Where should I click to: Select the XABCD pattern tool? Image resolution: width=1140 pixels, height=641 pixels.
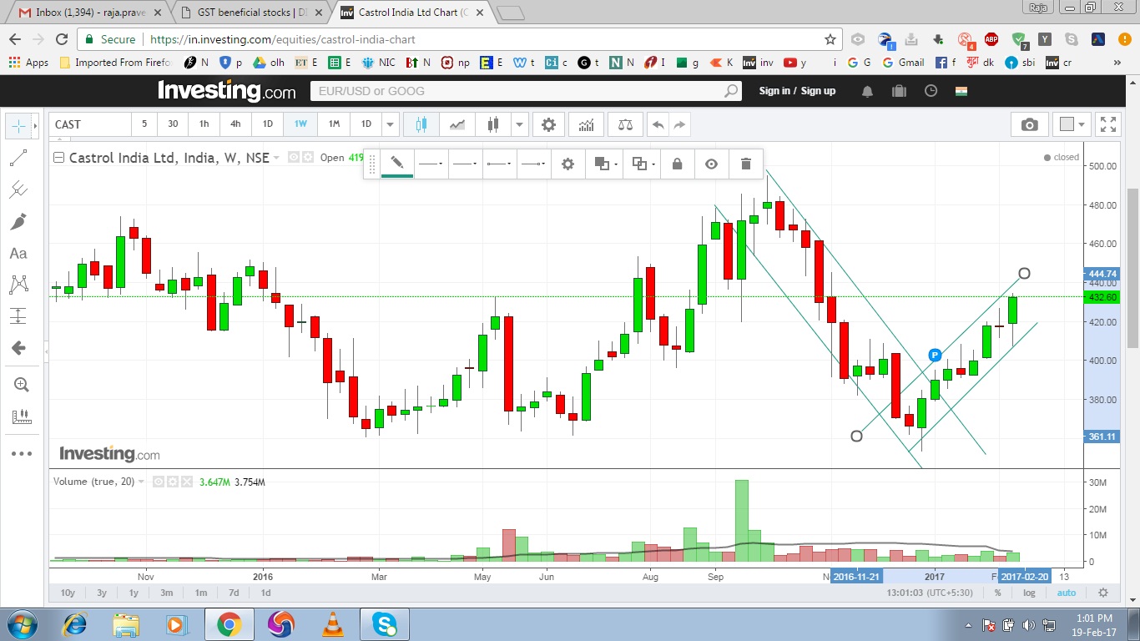click(x=18, y=285)
